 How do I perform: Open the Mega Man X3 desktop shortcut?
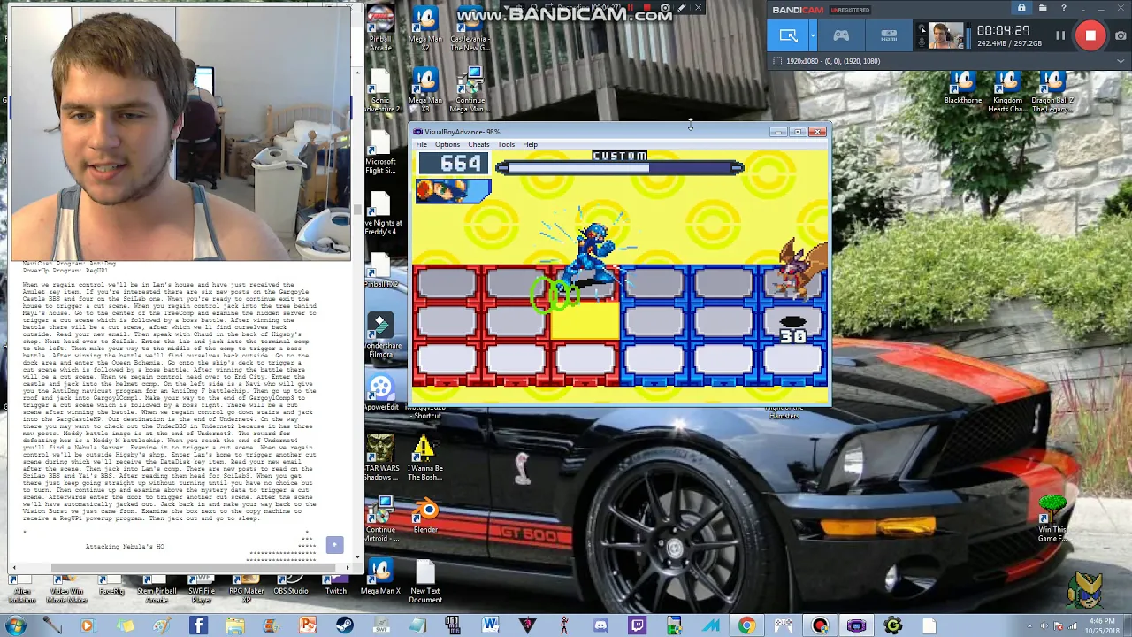click(x=425, y=90)
